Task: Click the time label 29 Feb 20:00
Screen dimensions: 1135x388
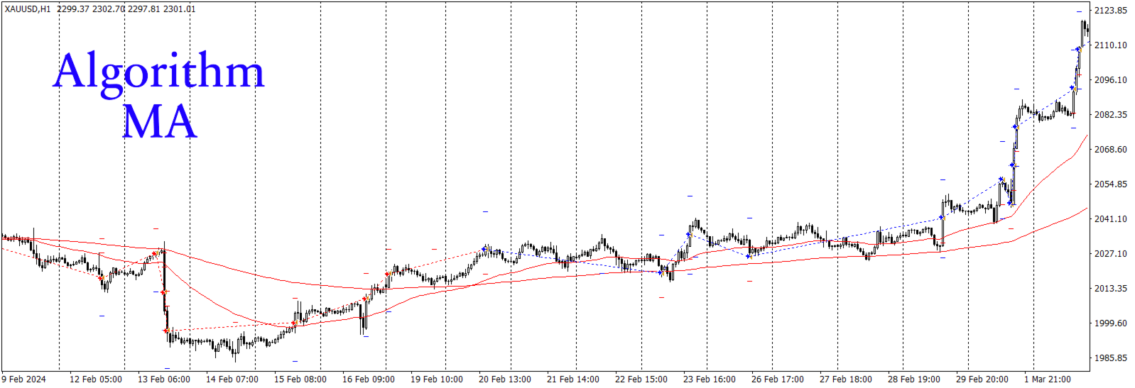Action: coord(982,379)
